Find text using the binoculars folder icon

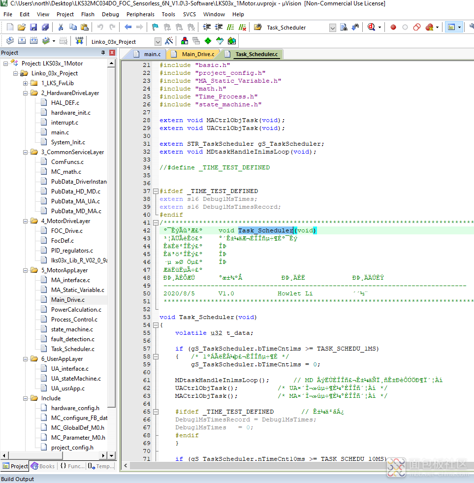tap(257, 27)
